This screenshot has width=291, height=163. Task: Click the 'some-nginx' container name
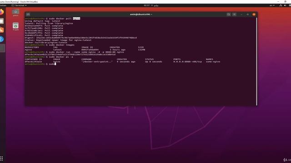click(x=213, y=62)
